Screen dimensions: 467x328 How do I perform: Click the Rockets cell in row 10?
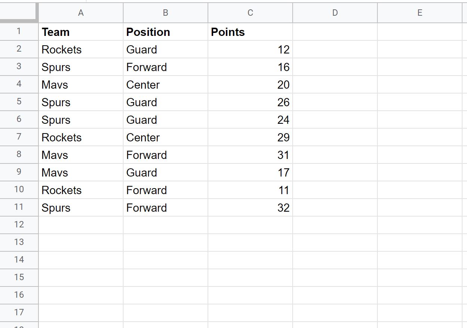coord(81,190)
